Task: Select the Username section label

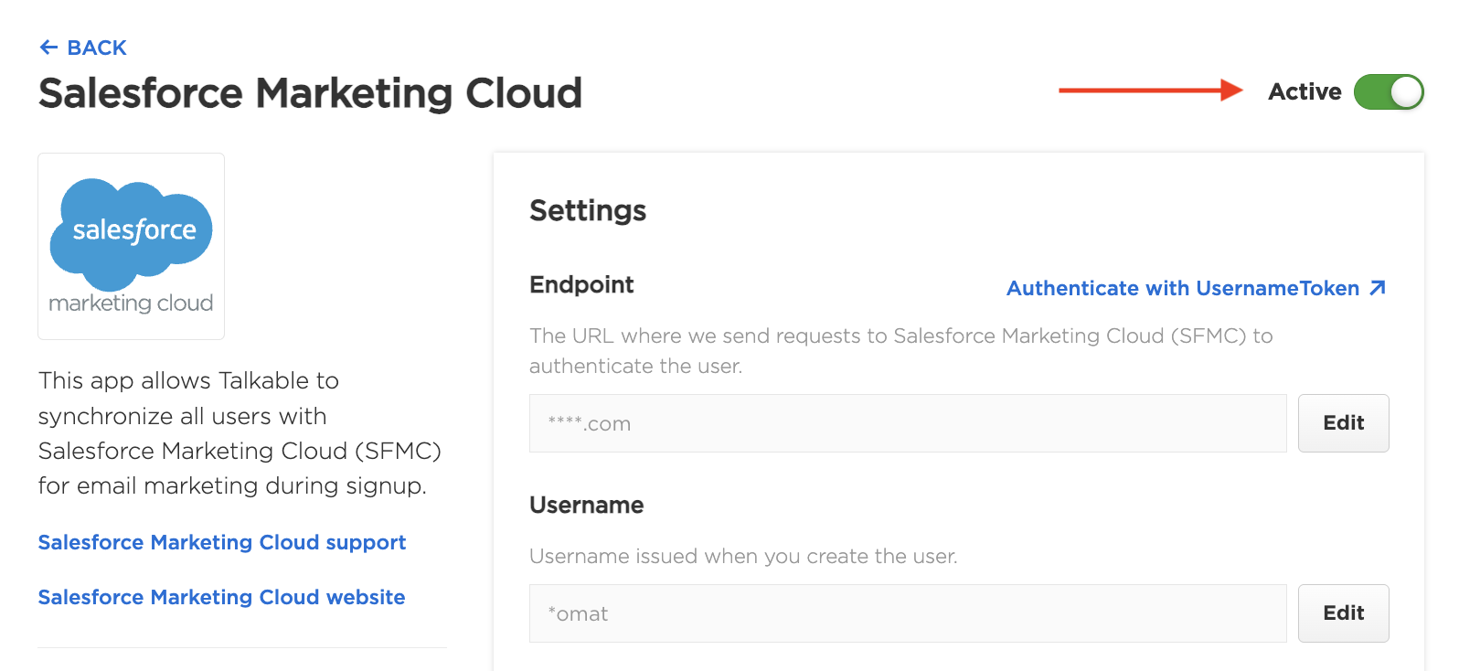Action: pyautogui.click(x=586, y=505)
